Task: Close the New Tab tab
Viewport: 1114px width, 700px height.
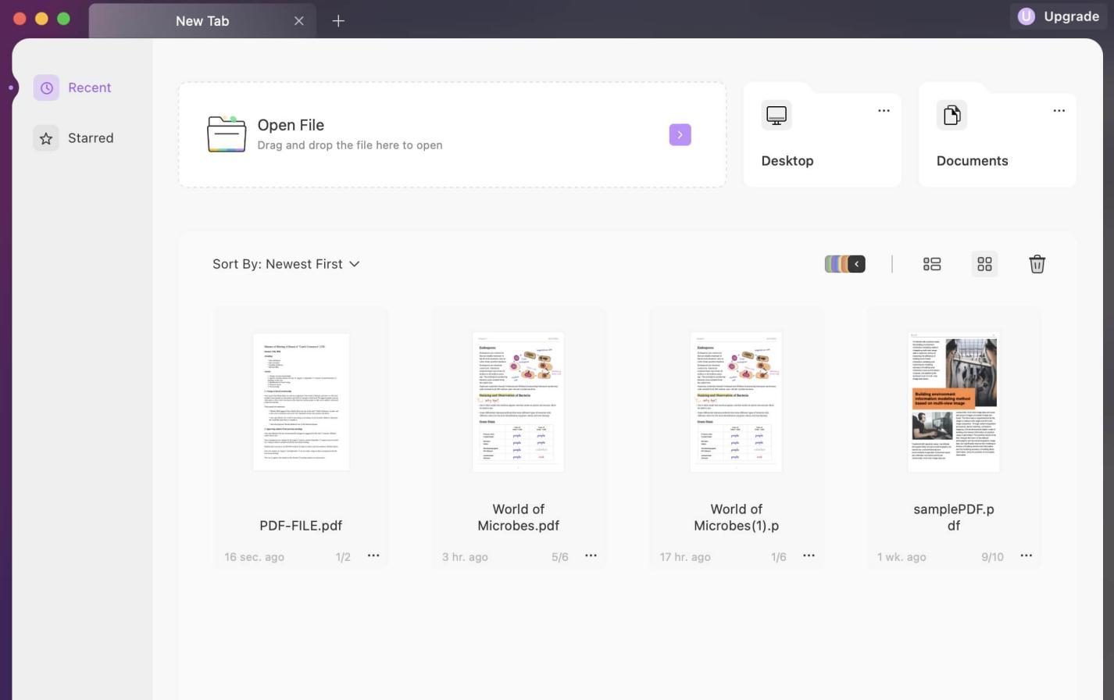Action: pos(298,21)
